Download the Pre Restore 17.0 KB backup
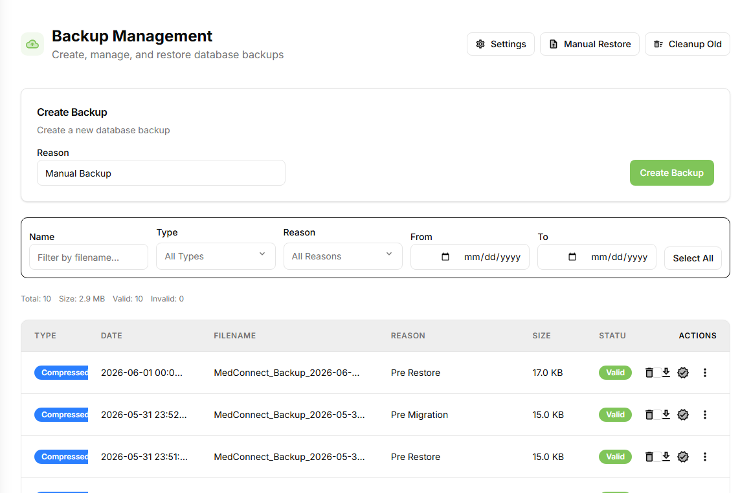The height and width of the screenshot is (493, 751). tap(666, 373)
